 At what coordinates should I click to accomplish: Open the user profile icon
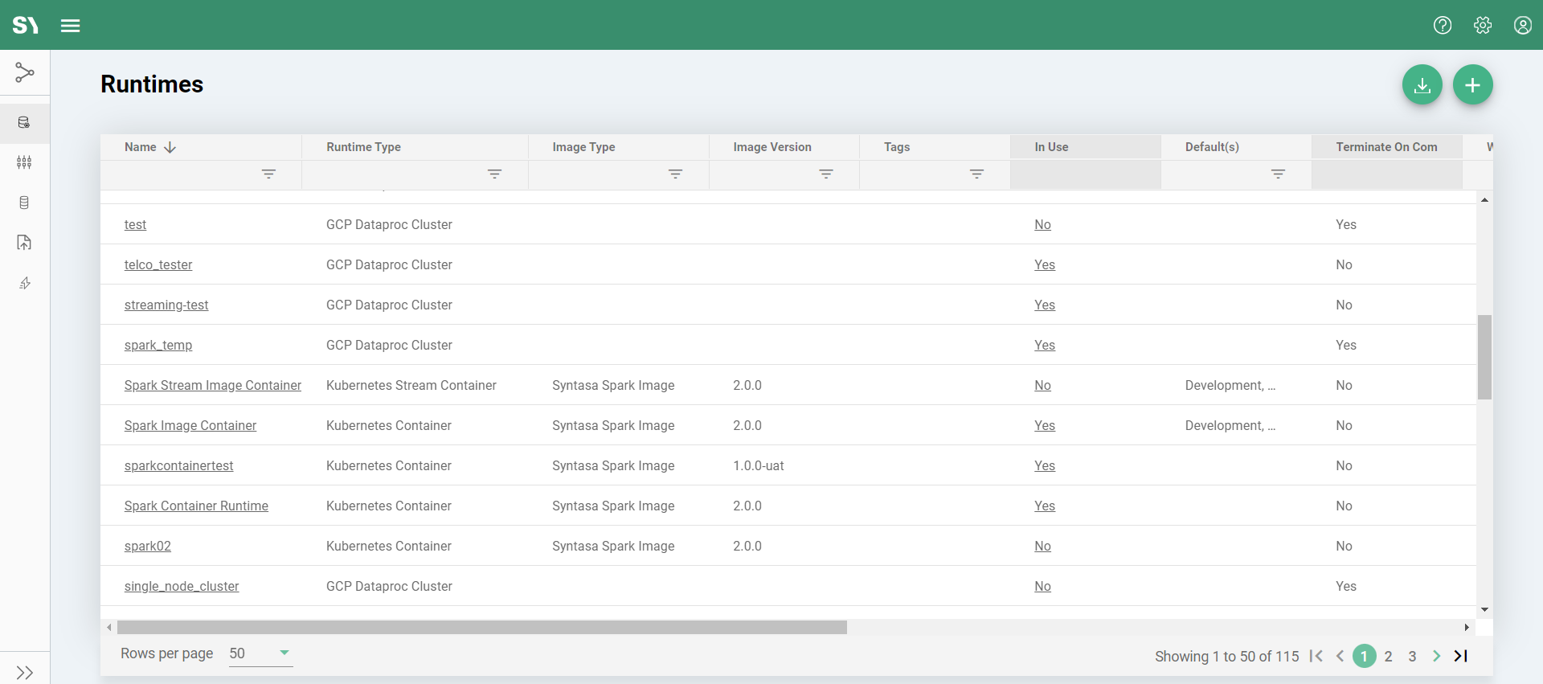[1523, 26]
